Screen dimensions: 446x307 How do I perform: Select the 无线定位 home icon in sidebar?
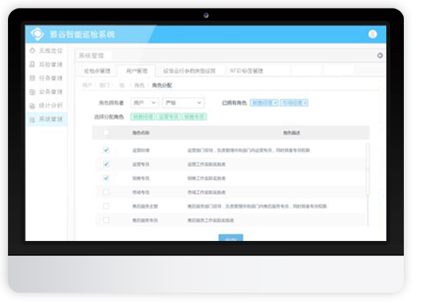33,50
